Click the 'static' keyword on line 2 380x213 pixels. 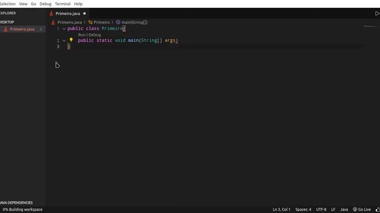(104, 40)
